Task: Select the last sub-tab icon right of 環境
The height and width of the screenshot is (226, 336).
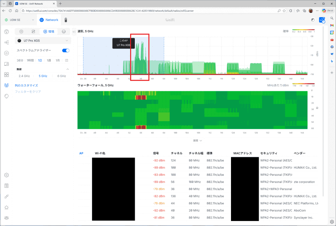Action: (64, 31)
